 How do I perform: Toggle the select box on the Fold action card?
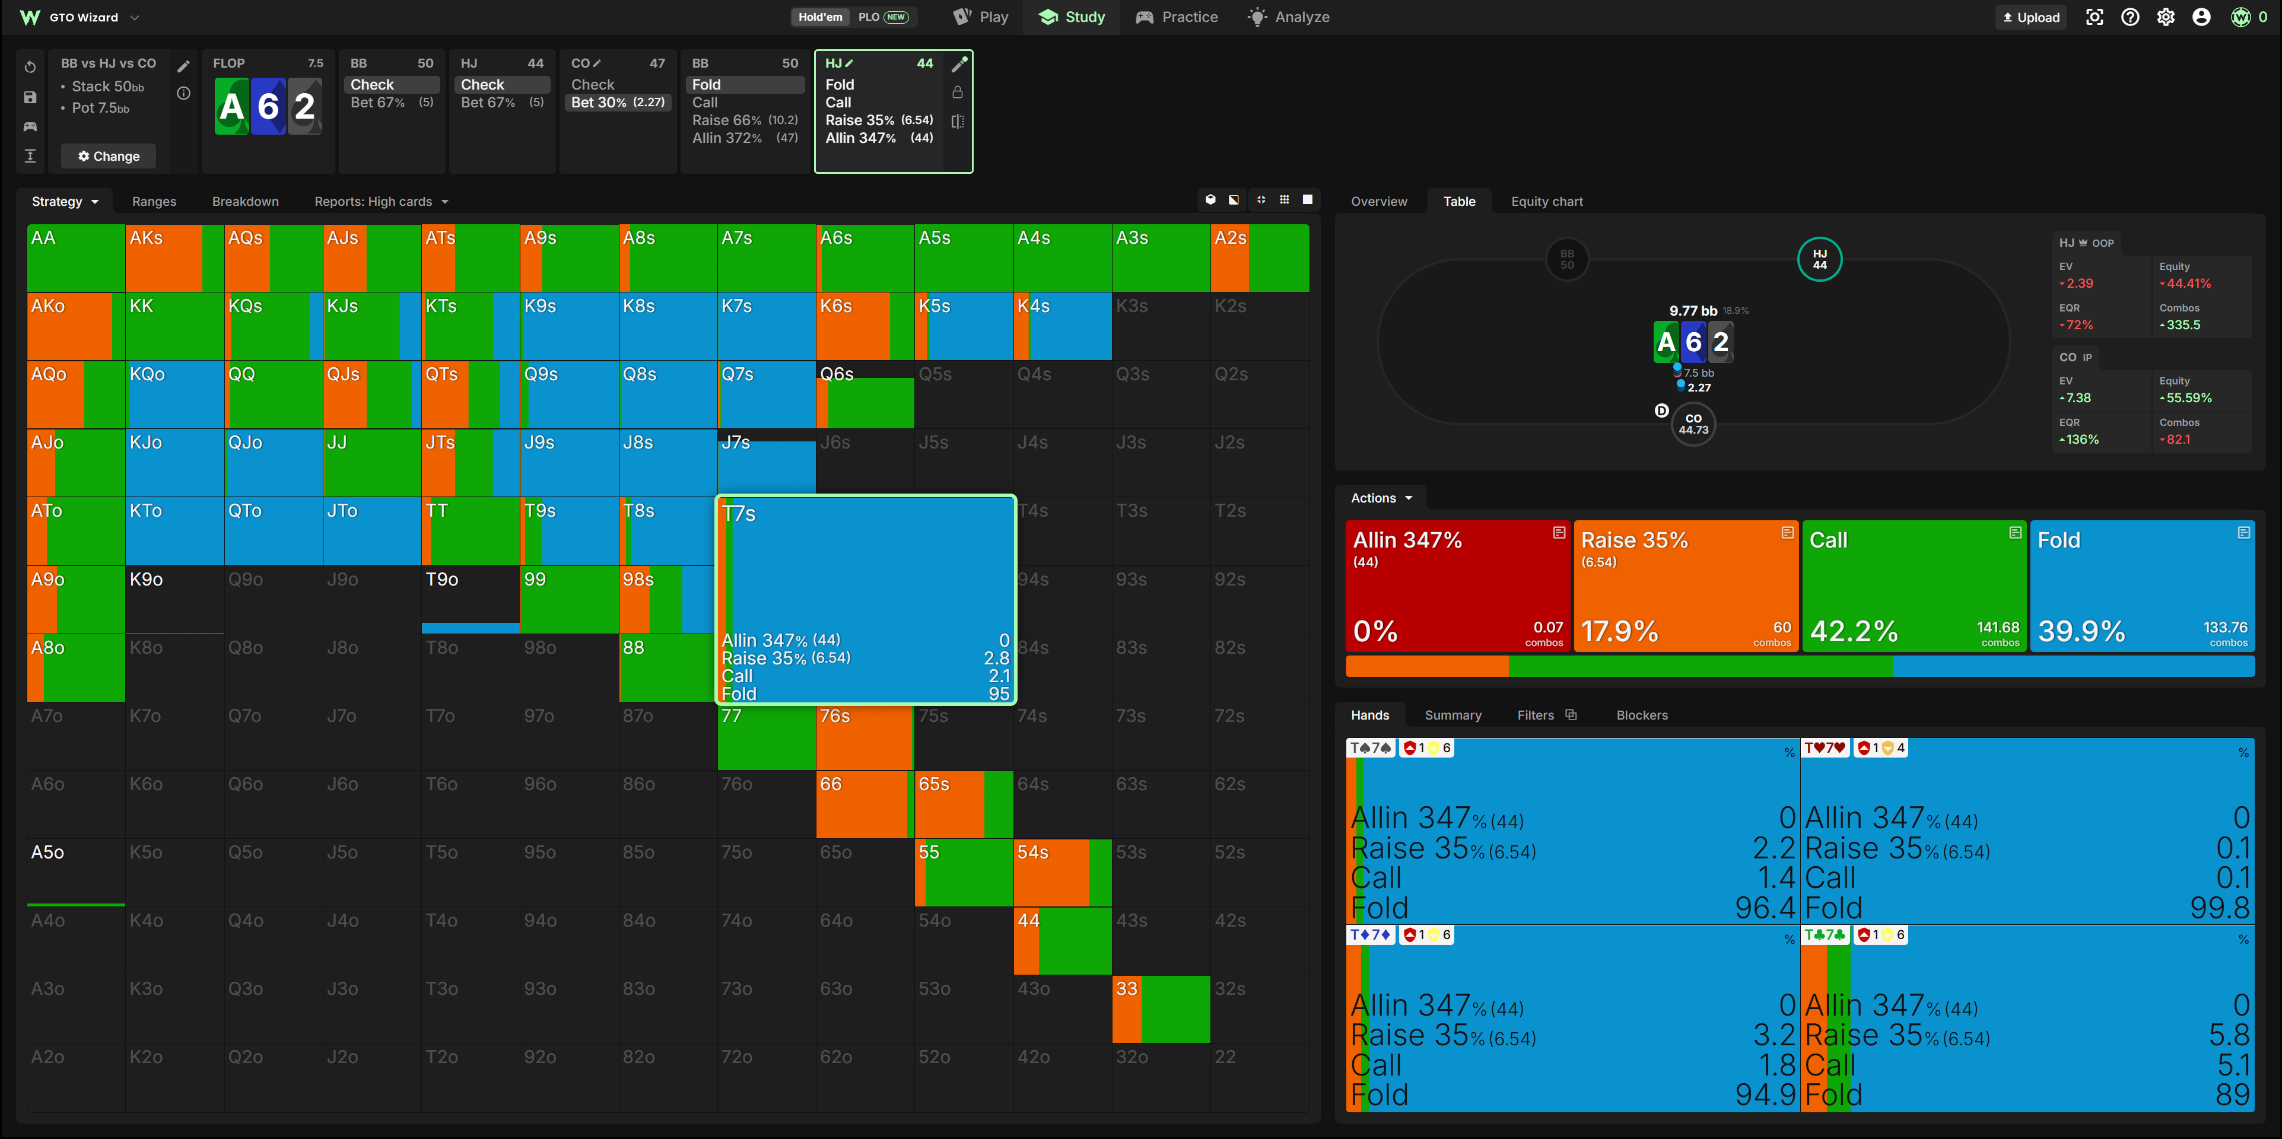[x=2243, y=533]
